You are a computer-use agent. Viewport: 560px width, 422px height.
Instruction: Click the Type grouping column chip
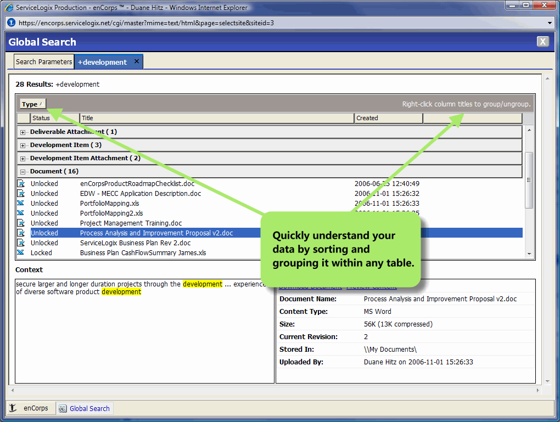click(x=32, y=104)
